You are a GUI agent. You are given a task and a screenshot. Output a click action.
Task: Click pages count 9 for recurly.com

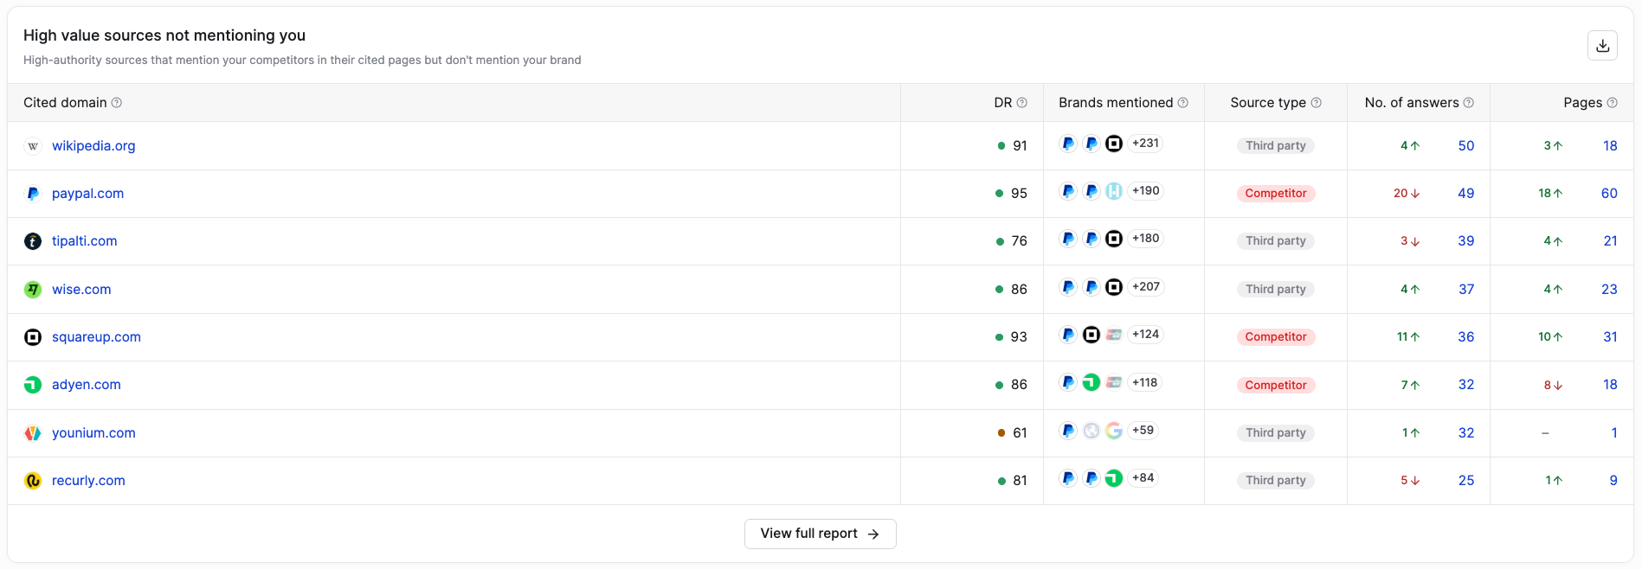1613,481
